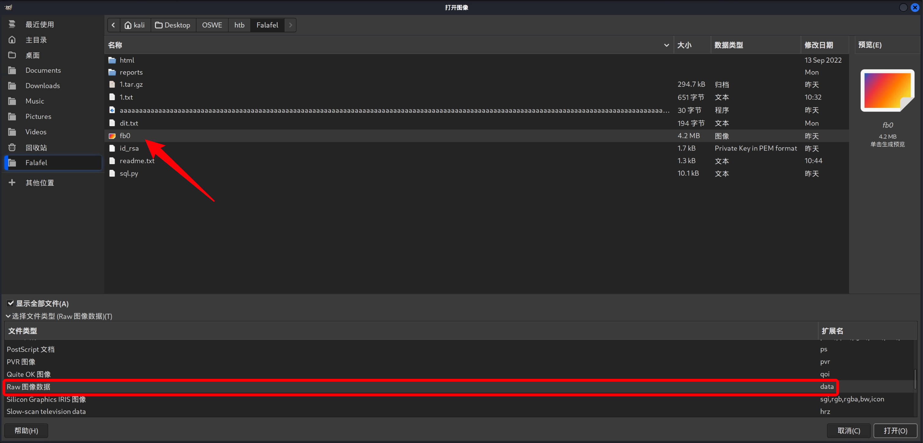Select the trash (回收站) sidebar icon
The image size is (923, 443).
point(12,147)
